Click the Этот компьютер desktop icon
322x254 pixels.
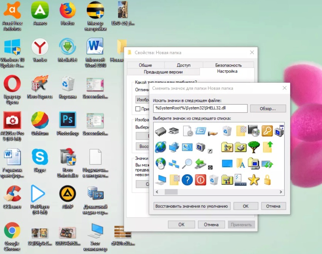click(x=95, y=237)
